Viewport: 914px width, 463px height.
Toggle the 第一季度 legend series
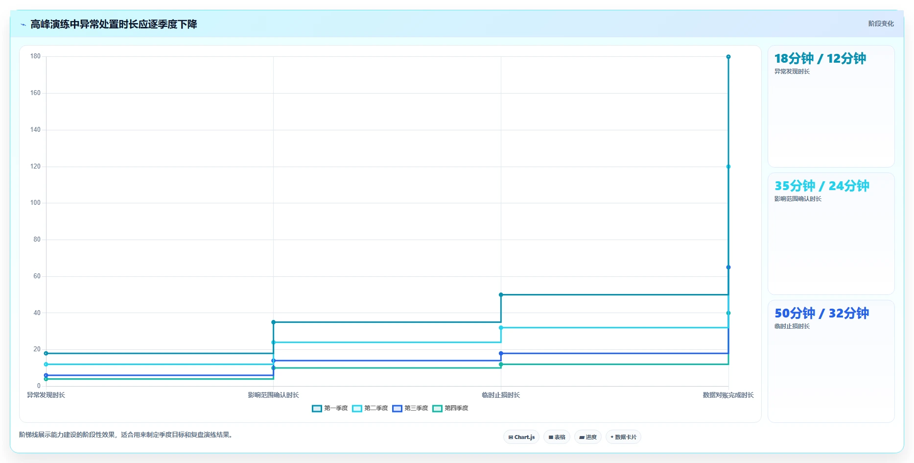point(330,408)
